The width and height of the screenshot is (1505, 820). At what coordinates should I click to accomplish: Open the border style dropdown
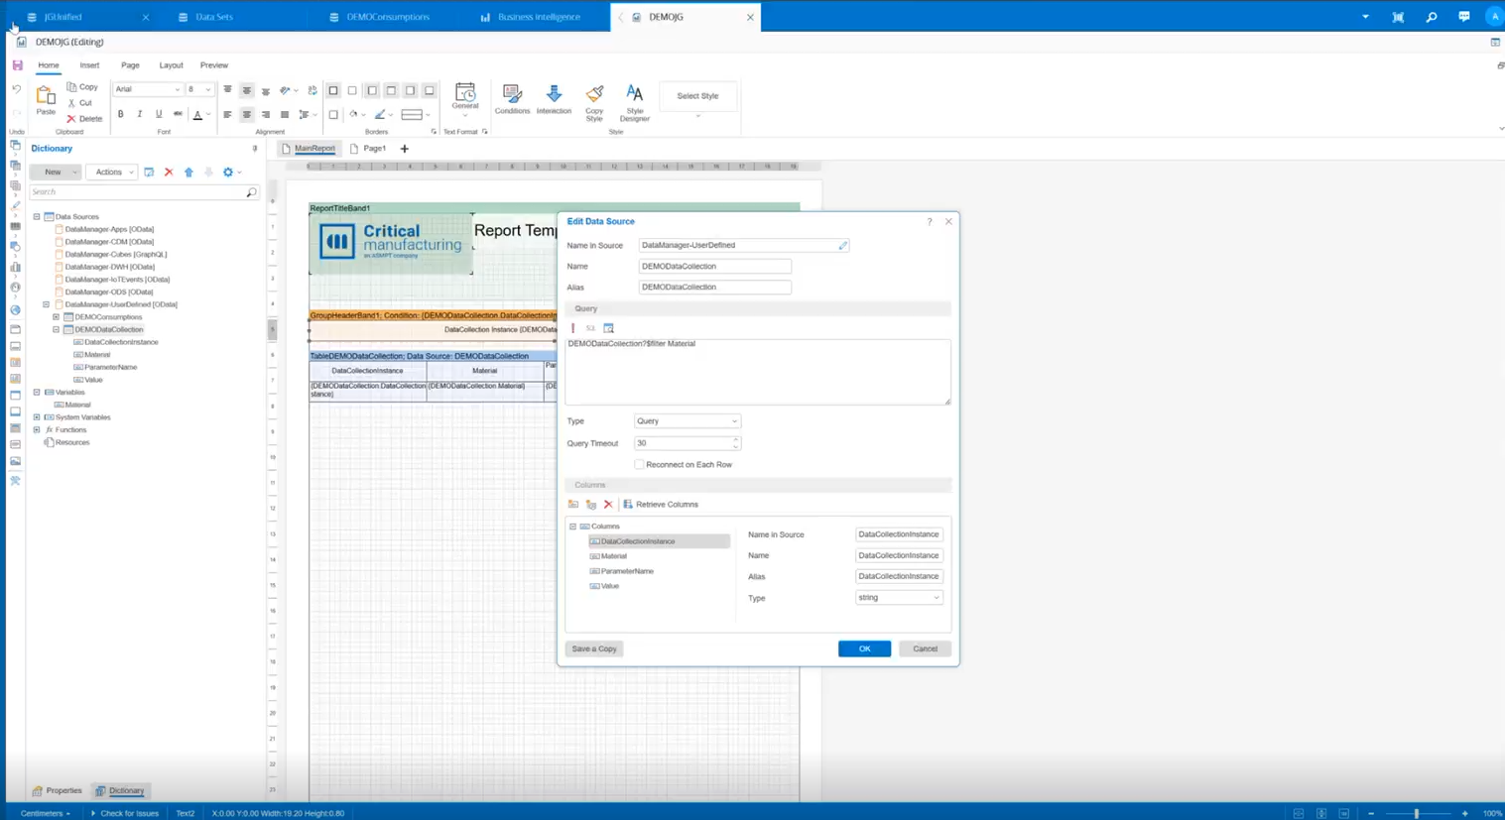pos(416,115)
